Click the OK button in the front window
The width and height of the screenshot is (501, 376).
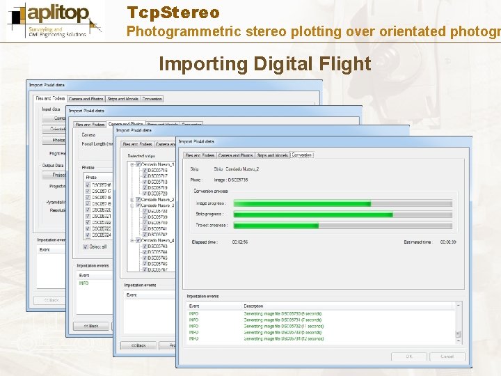point(409,357)
